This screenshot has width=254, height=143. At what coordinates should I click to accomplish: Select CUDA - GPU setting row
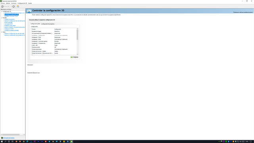click(54, 45)
